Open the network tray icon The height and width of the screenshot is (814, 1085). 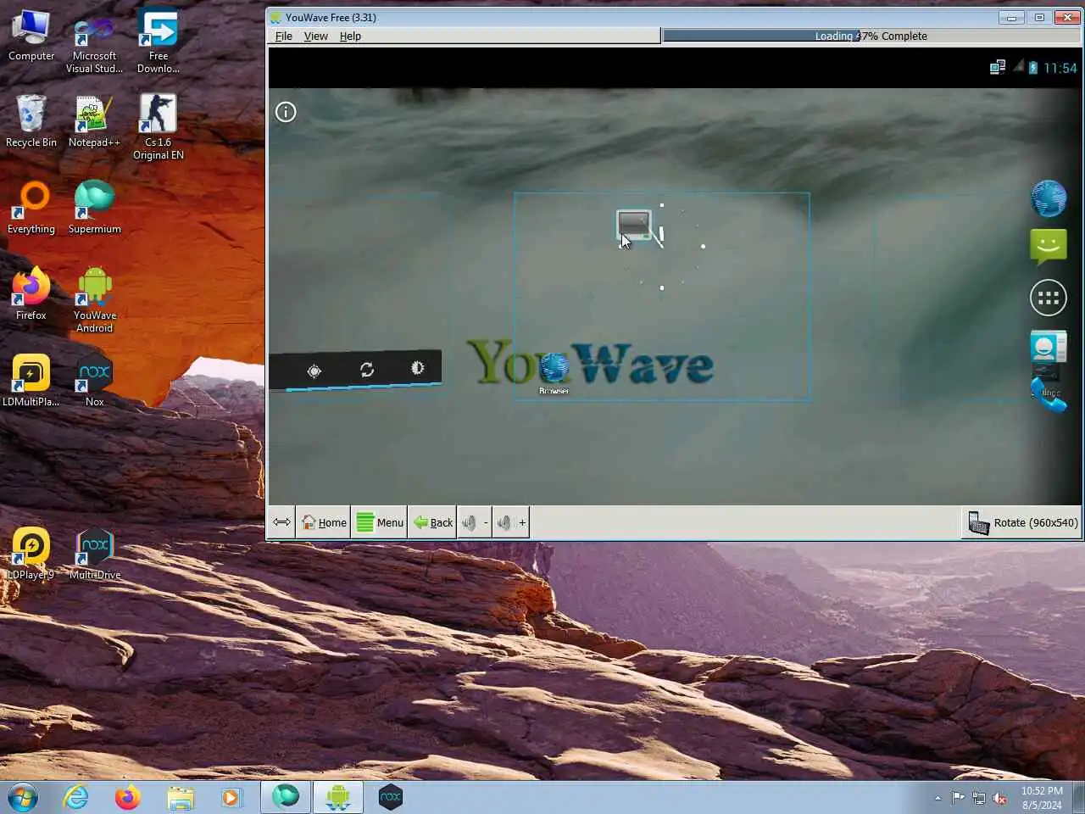click(979, 798)
